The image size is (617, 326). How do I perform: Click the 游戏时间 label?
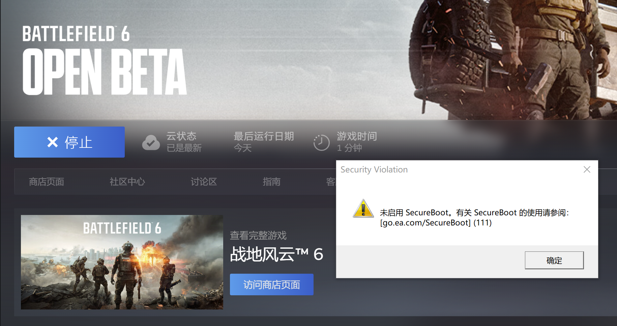pos(357,136)
